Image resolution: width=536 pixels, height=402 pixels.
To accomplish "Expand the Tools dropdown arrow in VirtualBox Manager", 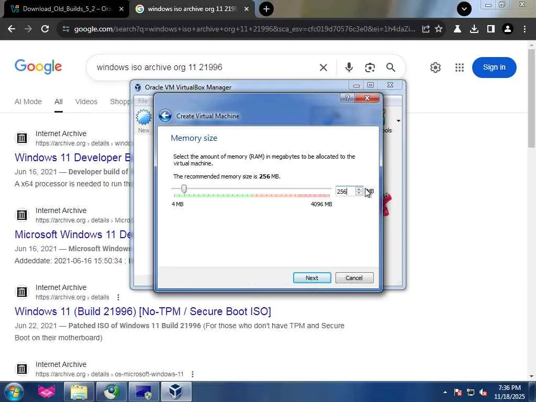I will tap(398, 121).
